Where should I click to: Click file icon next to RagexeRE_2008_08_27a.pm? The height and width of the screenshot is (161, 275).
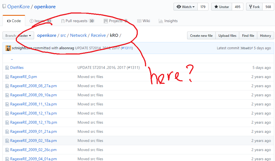pyautogui.click(x=7, y=86)
